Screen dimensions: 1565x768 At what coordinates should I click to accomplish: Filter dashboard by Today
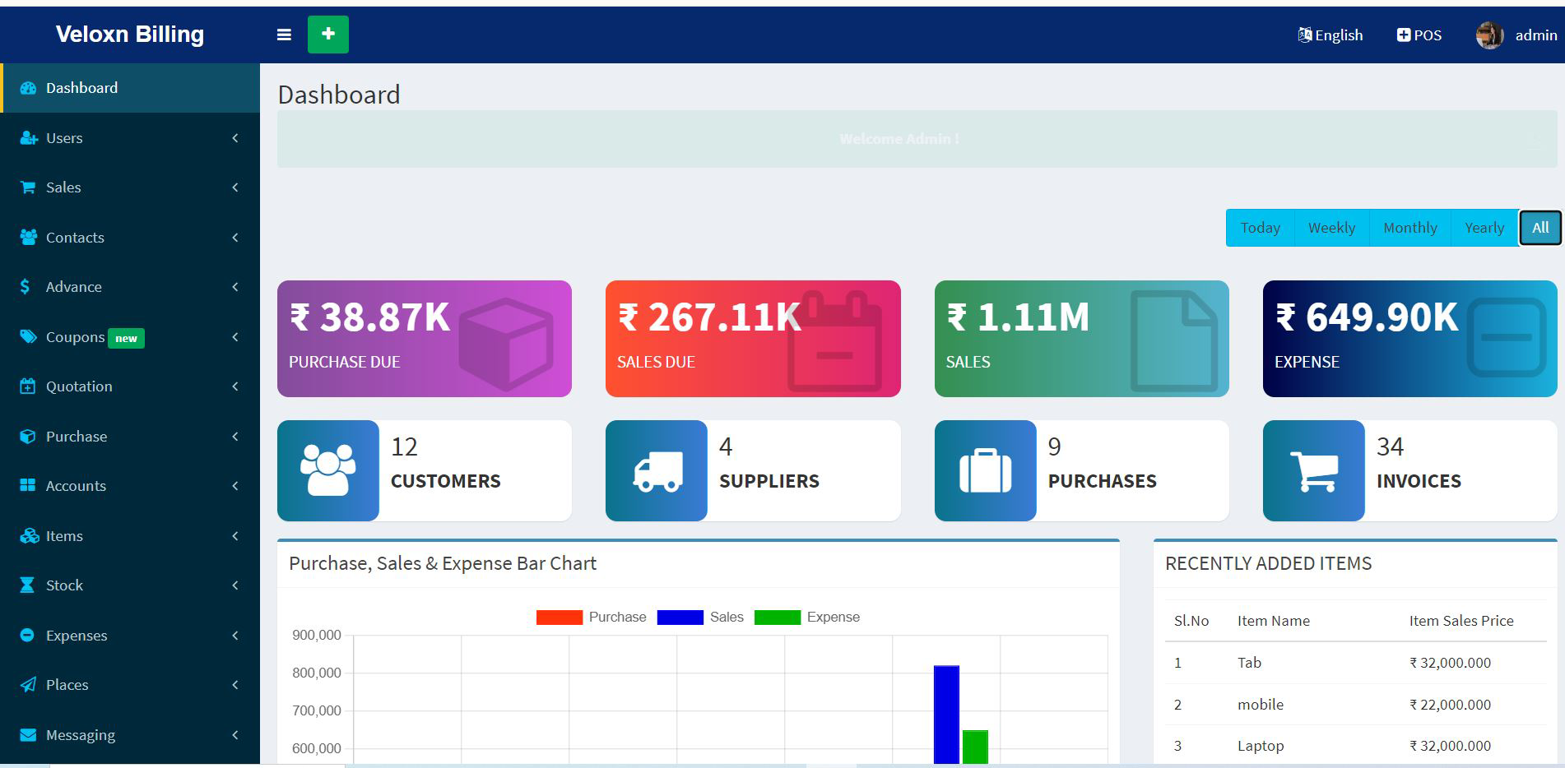pos(1260,228)
